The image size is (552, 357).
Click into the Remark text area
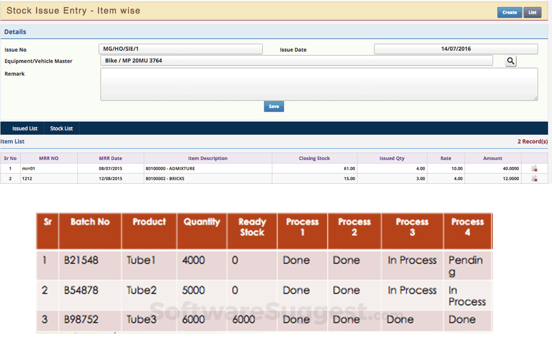tap(319, 84)
